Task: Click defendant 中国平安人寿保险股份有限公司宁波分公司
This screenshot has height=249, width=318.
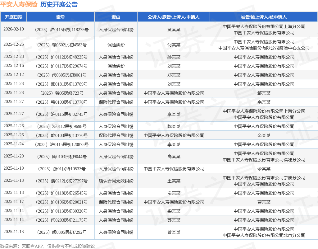Action: coord(264,178)
